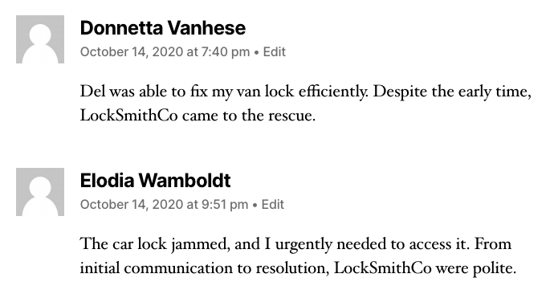Click Donnetta Vanhese's avatar placeholder icon
Screen dimensions: 554x298
40,39
